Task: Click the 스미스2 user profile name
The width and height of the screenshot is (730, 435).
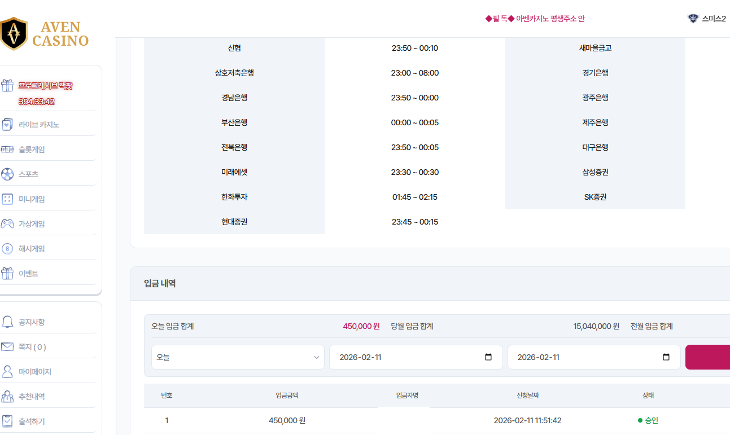Action: pos(714,19)
